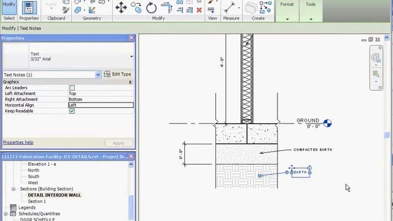Image resolution: width=393 pixels, height=221 pixels.
Task: Click the boxes-and-arrows icon in Create panel
Action: click(x=265, y=7)
